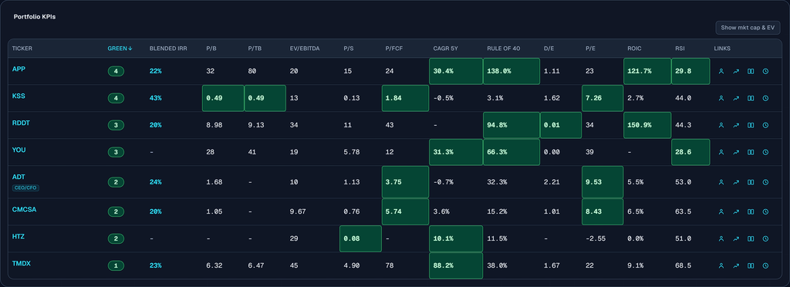Open the HTZ ticker link
Image resolution: width=790 pixels, height=287 pixels.
pyautogui.click(x=19, y=236)
